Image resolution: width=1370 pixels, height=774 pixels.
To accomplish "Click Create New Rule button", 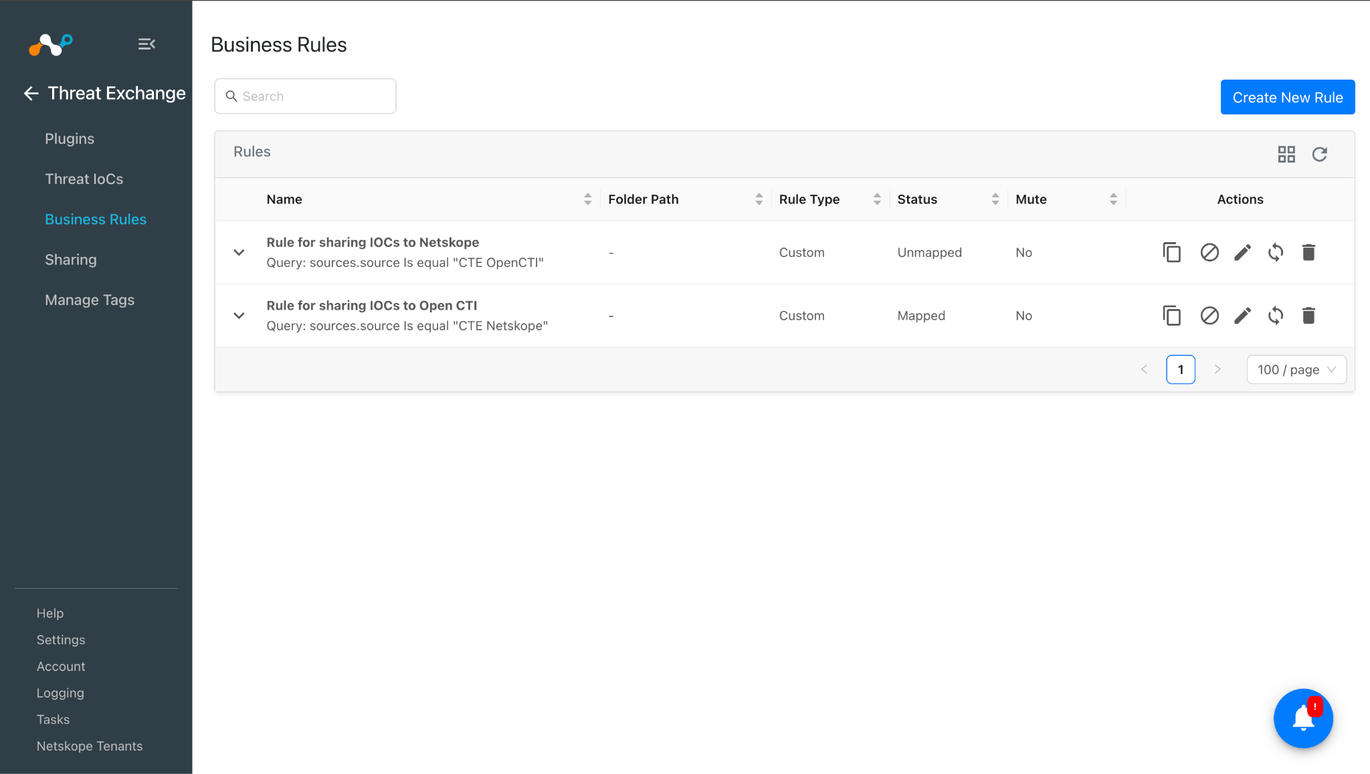I will pyautogui.click(x=1288, y=97).
